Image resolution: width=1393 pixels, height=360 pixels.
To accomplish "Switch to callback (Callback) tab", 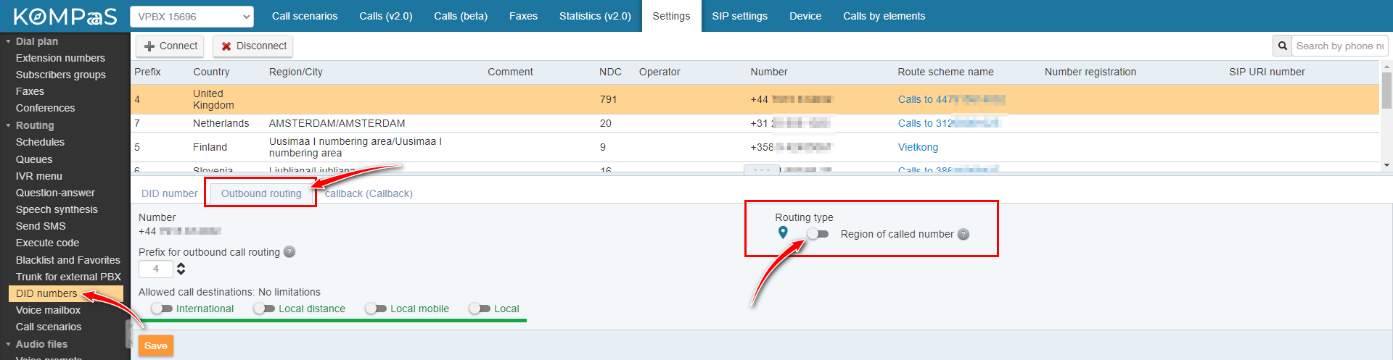I will coord(369,193).
